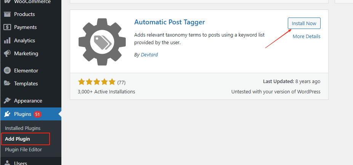This screenshot has width=353, height=165.
Task: Click the Appearance paintbrush icon
Action: point(7,101)
